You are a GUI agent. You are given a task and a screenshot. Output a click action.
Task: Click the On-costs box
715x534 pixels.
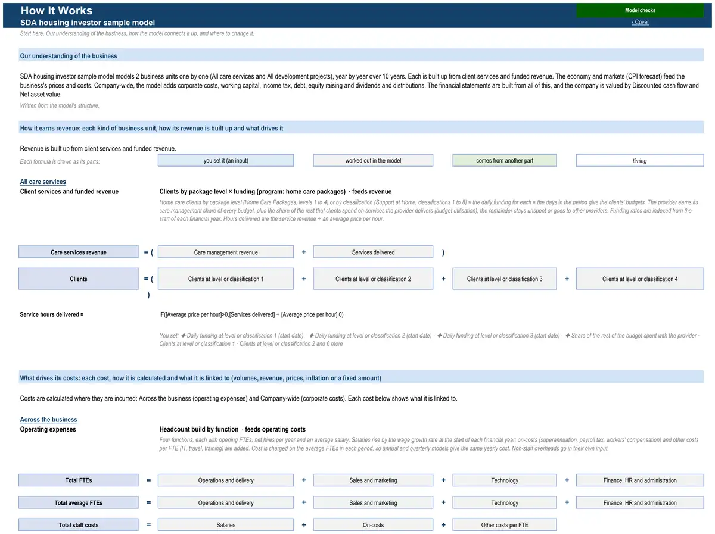point(373,525)
